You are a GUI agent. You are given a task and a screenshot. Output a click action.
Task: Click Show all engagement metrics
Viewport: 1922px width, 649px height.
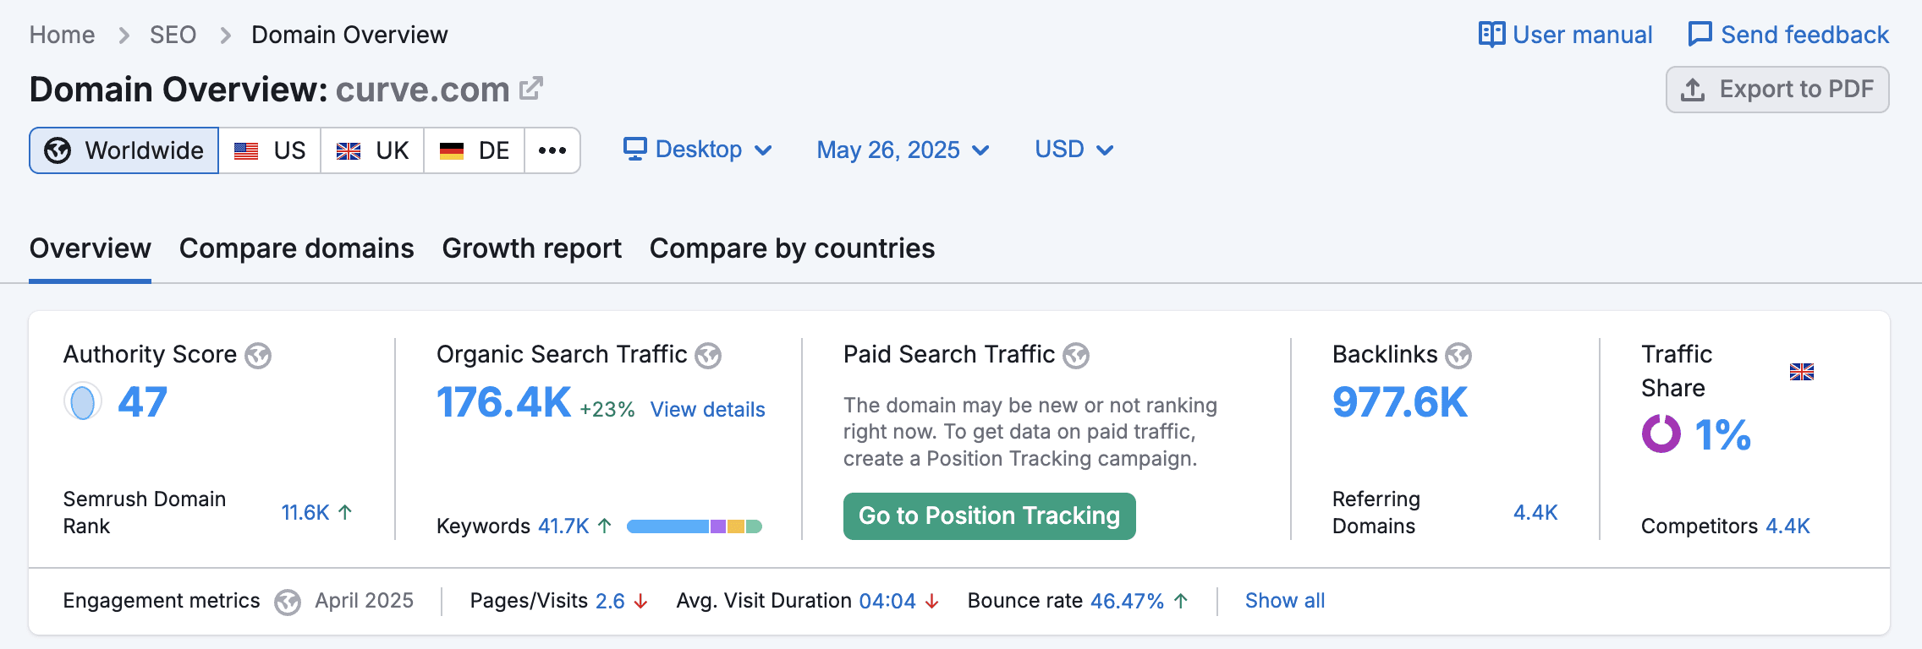(x=1285, y=601)
